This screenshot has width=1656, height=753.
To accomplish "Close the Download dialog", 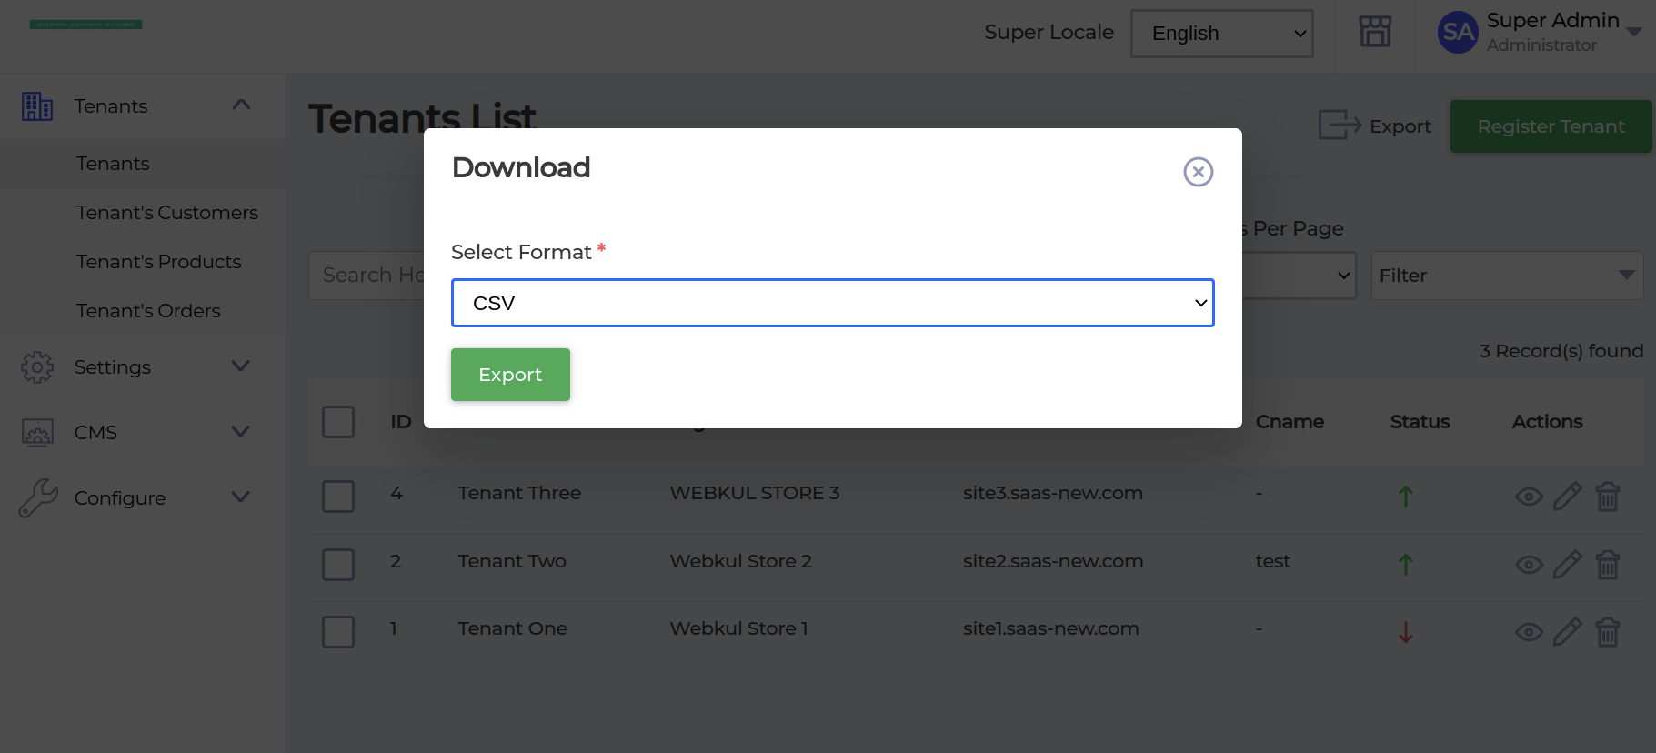I will [1198, 172].
